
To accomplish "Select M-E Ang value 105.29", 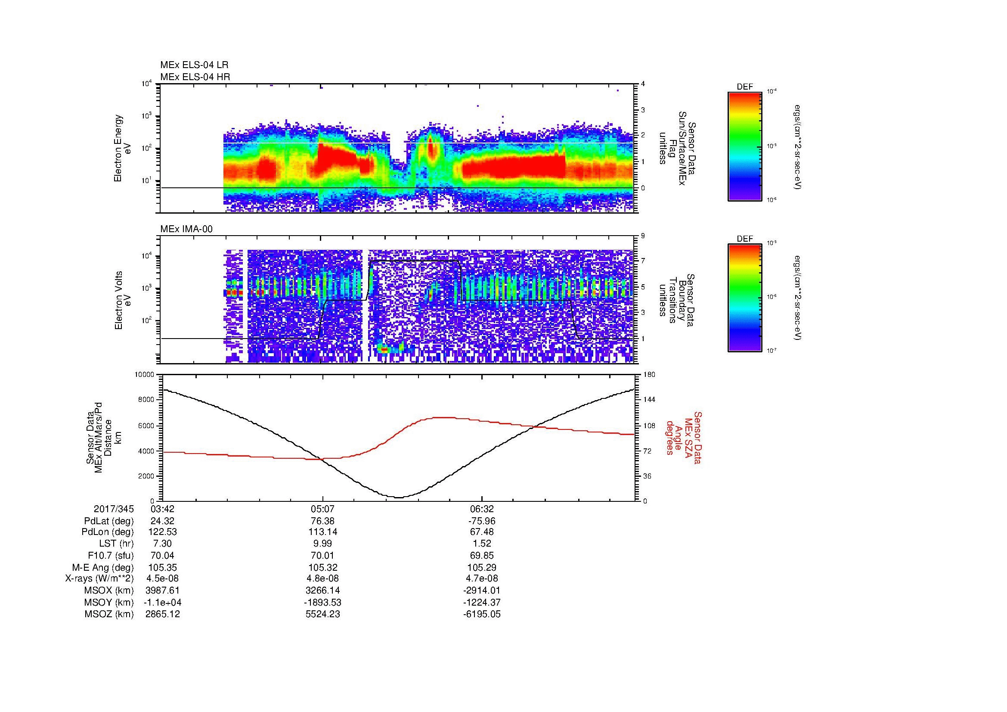I will [482, 568].
